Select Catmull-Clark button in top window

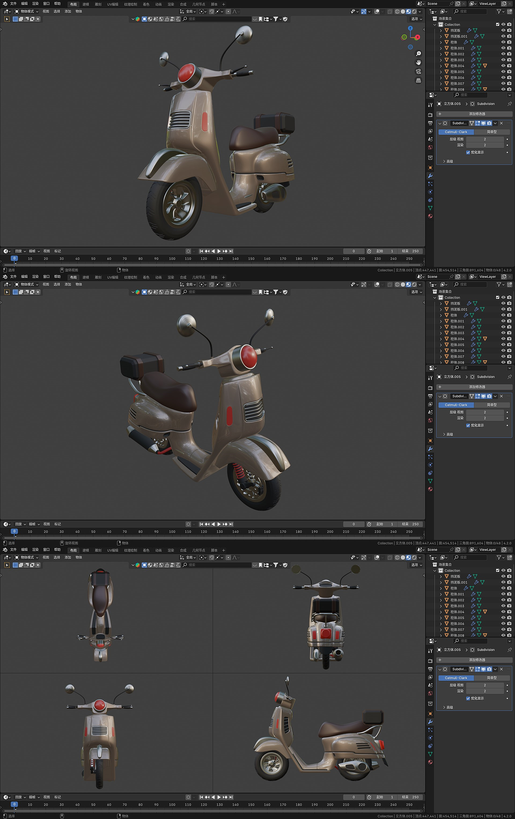point(456,132)
